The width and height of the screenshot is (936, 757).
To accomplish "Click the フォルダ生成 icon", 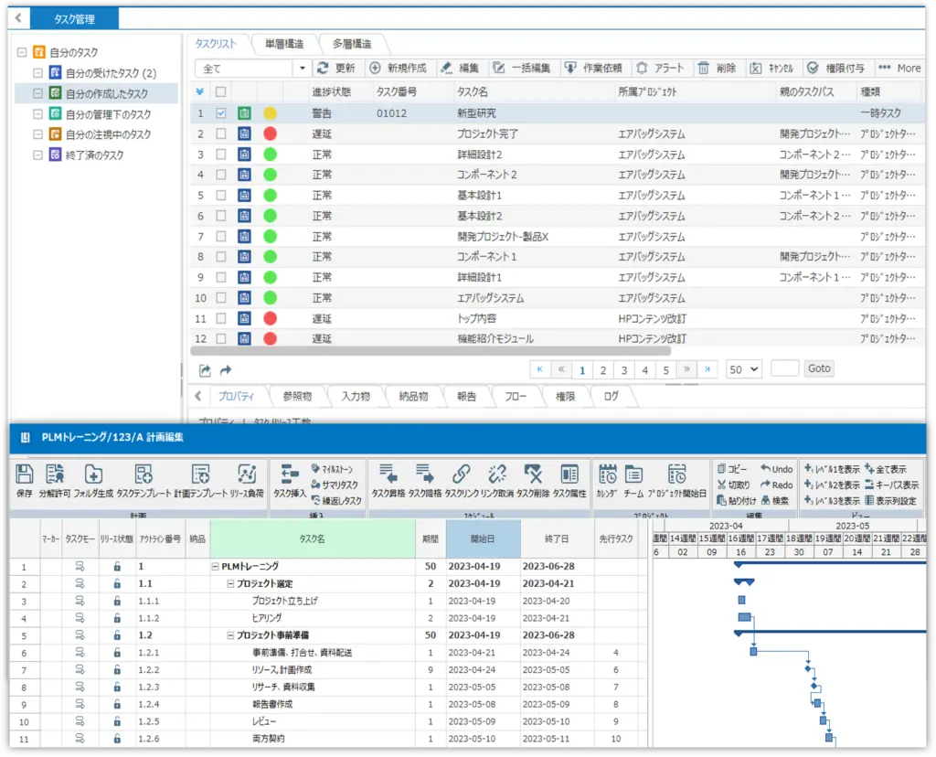I will point(93,474).
